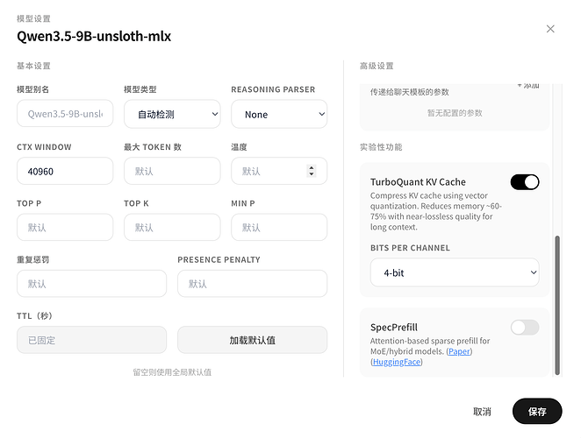Open the 模型类型 dropdown set to 自动检测

point(172,114)
